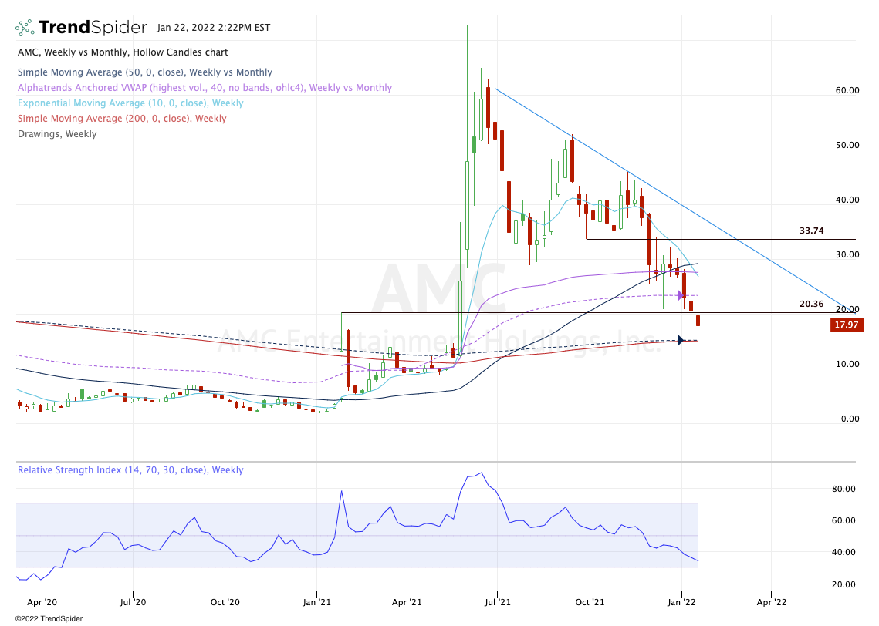
Task: Click the Relative Strength Index panel label
Action: 130,470
